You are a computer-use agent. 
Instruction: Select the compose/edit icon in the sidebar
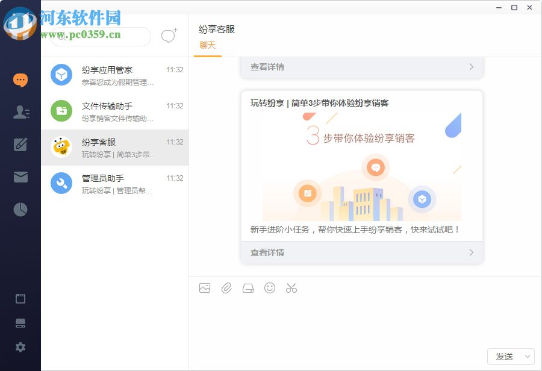coord(20,145)
